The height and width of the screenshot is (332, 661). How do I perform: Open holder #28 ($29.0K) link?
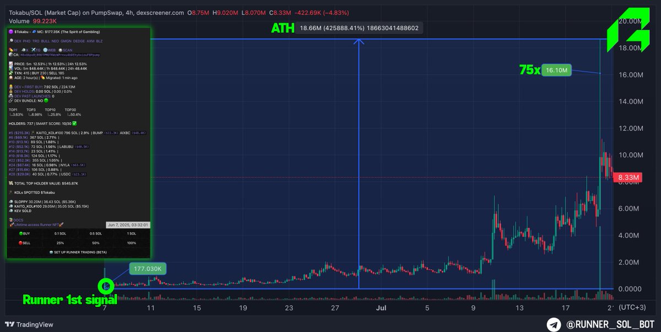click(x=19, y=175)
